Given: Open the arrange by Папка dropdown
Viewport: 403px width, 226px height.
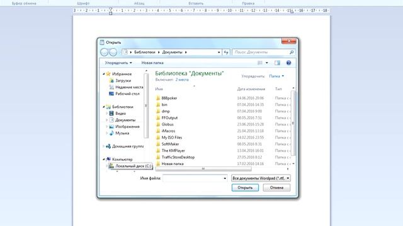Looking at the screenshot, I should click(276, 76).
